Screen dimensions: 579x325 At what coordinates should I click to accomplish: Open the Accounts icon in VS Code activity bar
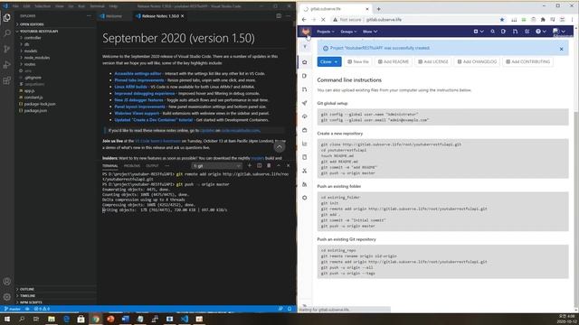(6, 281)
